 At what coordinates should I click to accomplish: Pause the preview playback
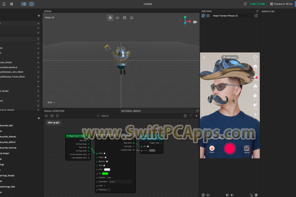[x=227, y=195]
